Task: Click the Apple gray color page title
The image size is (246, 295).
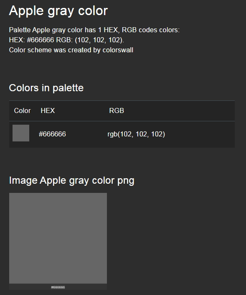Action: point(58,11)
